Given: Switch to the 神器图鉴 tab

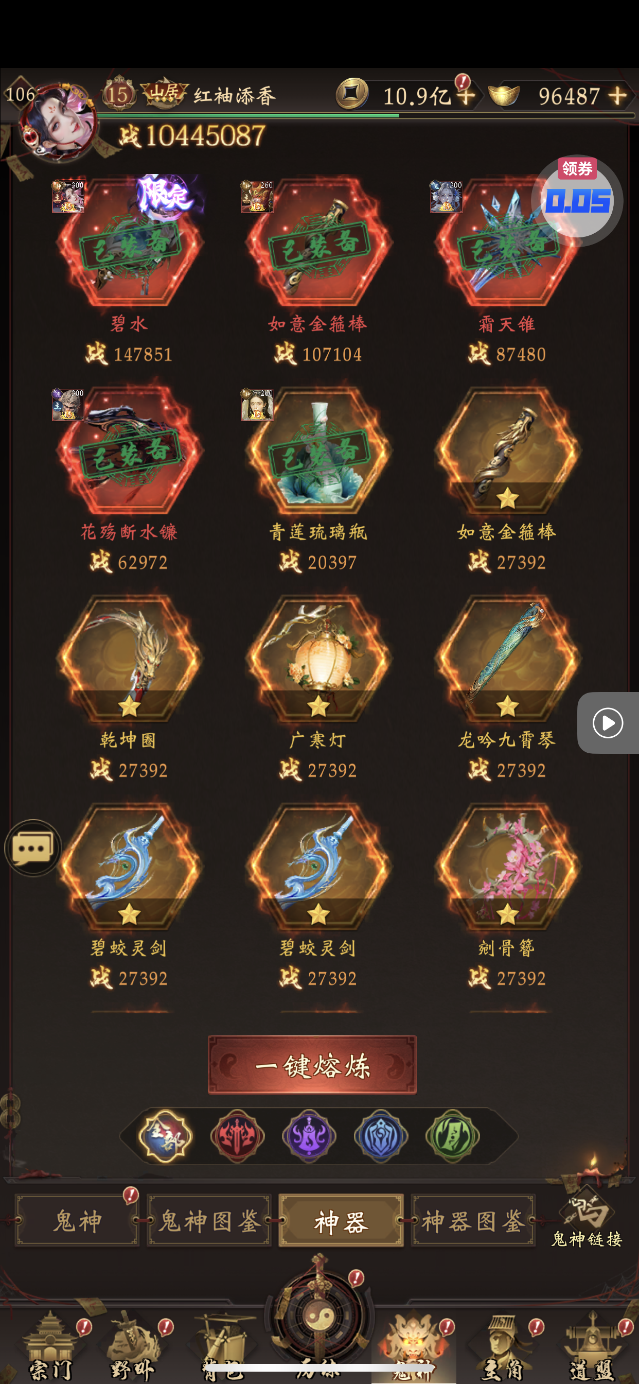Looking at the screenshot, I should (x=473, y=1221).
